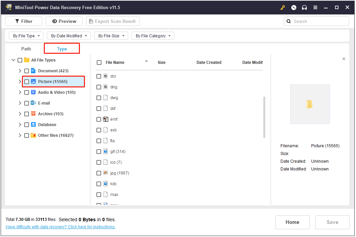Image resolution: width=356 pixels, height=237 pixels.
Task: Click the key register icon in title bar
Action: (x=283, y=7)
